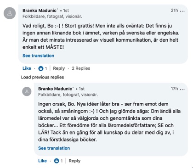This screenshot has width=193, height=168.
Task: Click the 21h timestamp on the first comment
Action: click(175, 11)
